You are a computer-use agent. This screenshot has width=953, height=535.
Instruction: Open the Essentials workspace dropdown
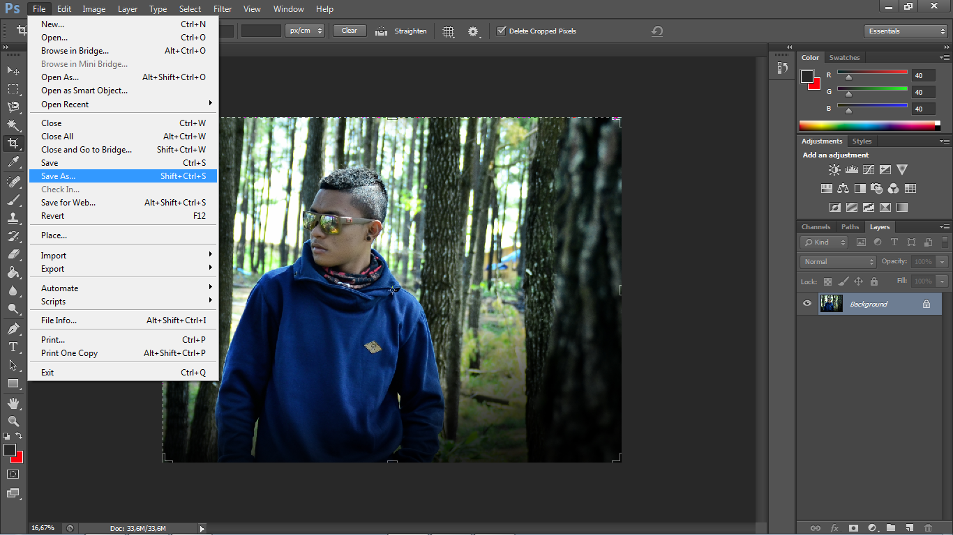(x=906, y=31)
